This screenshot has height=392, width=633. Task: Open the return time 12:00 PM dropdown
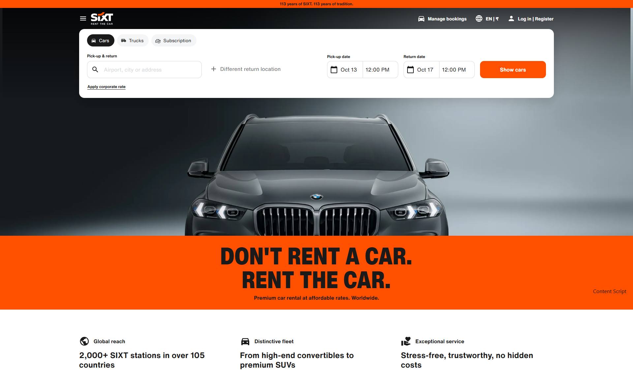coord(457,70)
